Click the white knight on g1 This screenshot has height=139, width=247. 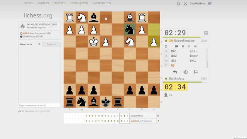pyautogui.click(x=81, y=17)
